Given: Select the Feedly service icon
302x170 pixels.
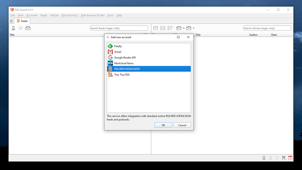Looking at the screenshot, I should click(x=110, y=46).
